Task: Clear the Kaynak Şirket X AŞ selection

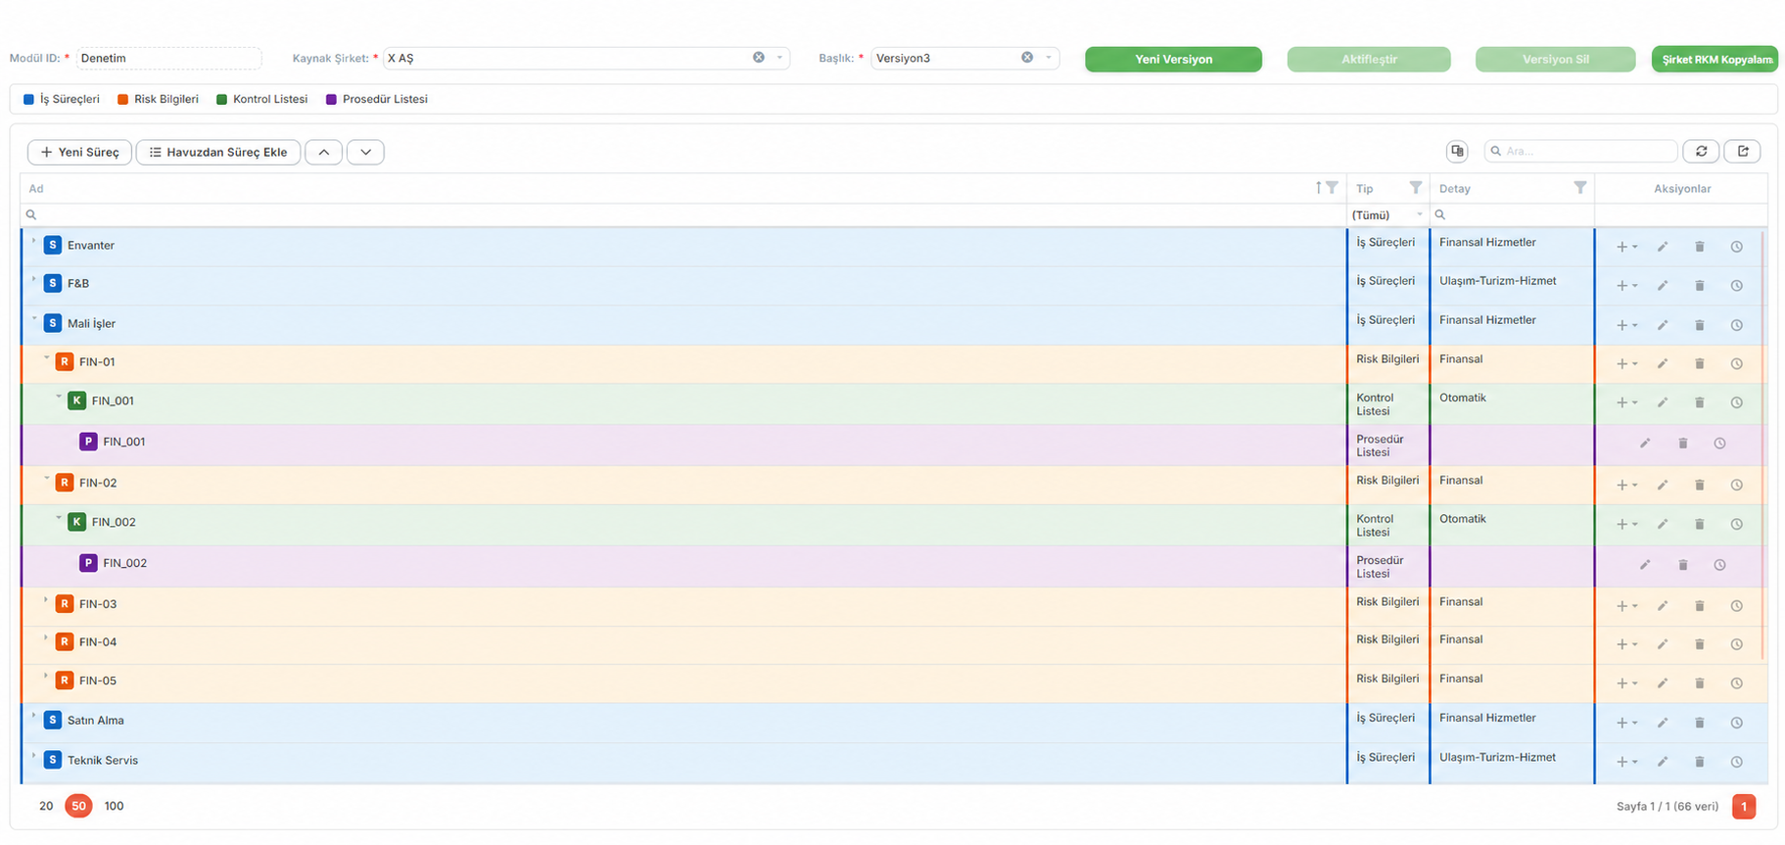Action: point(758,58)
